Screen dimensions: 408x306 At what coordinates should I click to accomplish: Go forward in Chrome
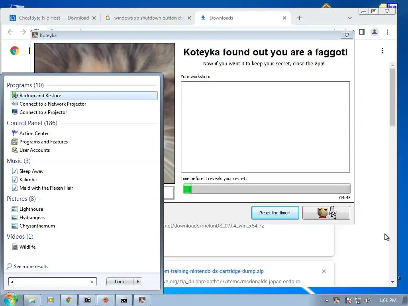(x=23, y=32)
